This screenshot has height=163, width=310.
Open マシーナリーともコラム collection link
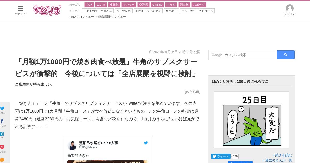[197, 11]
